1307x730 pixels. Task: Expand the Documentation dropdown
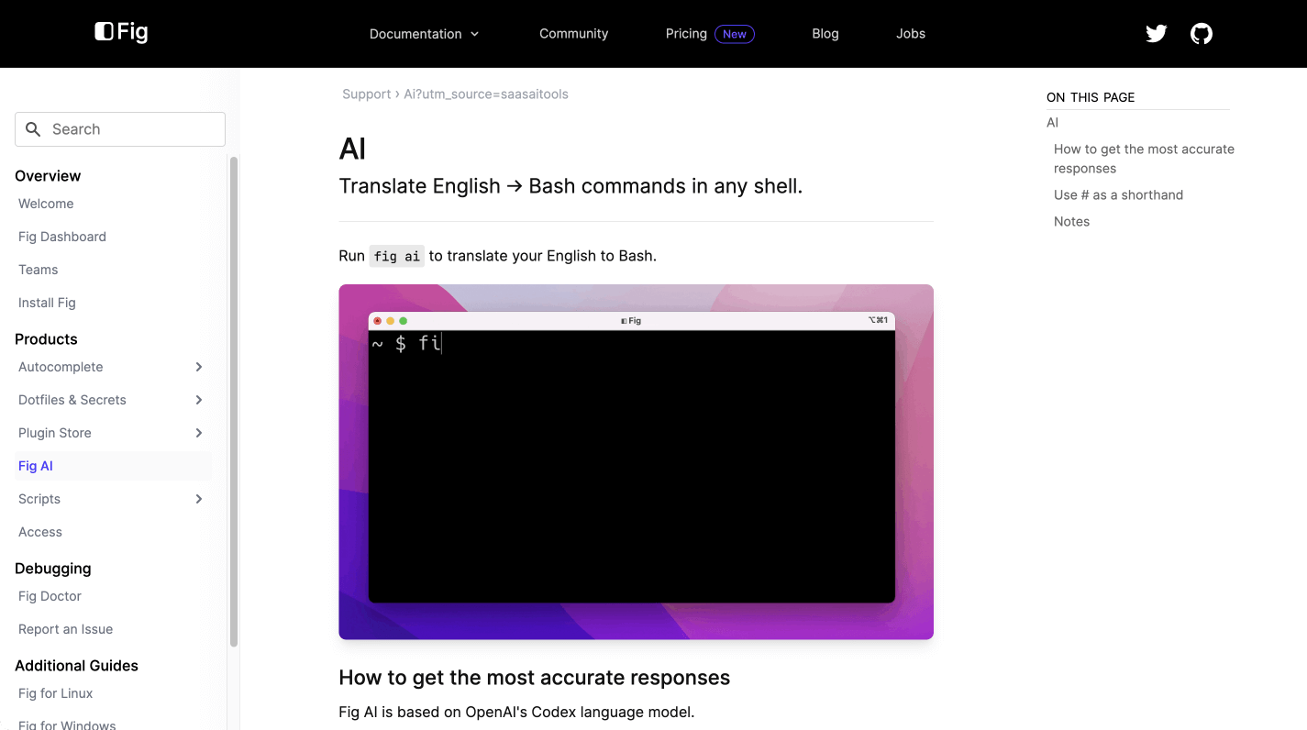click(x=424, y=33)
